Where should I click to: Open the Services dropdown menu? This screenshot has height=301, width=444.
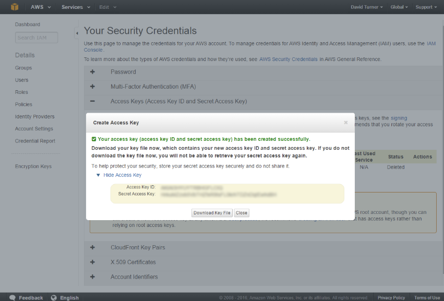[x=75, y=7]
